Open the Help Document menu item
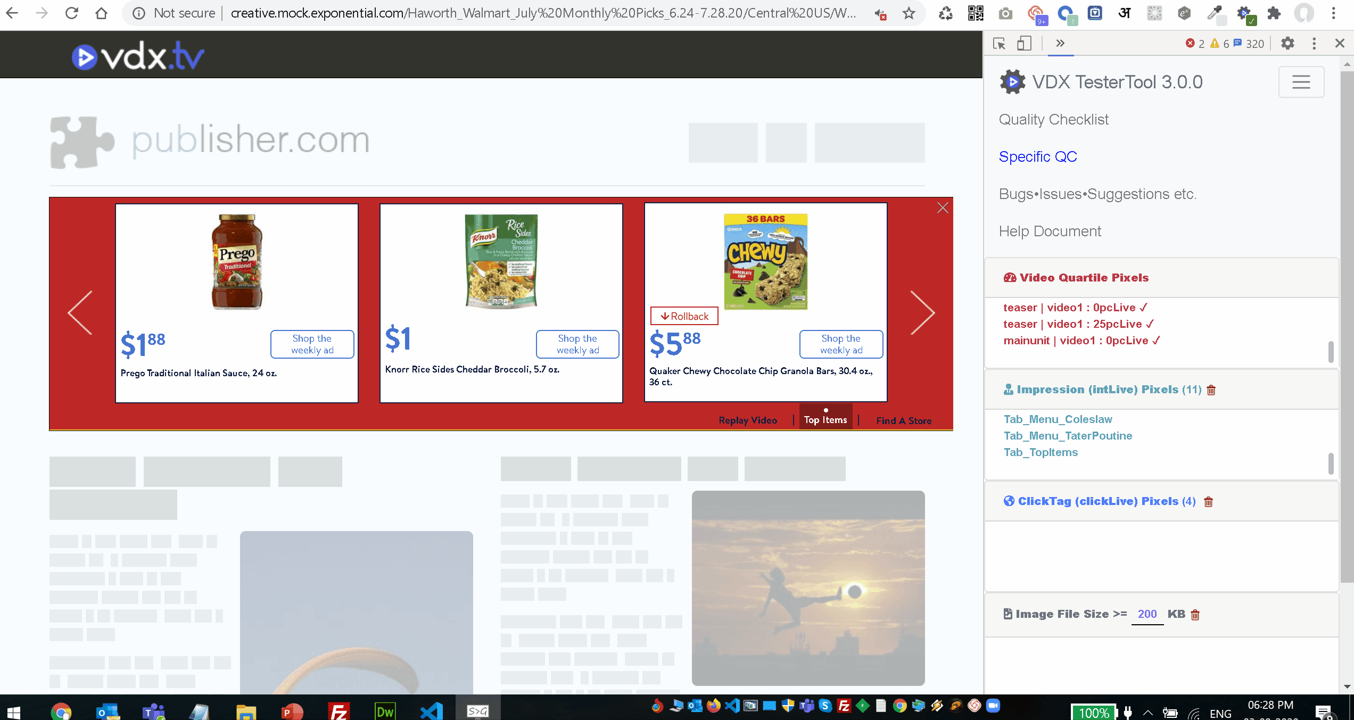The height and width of the screenshot is (720, 1354). tap(1050, 231)
